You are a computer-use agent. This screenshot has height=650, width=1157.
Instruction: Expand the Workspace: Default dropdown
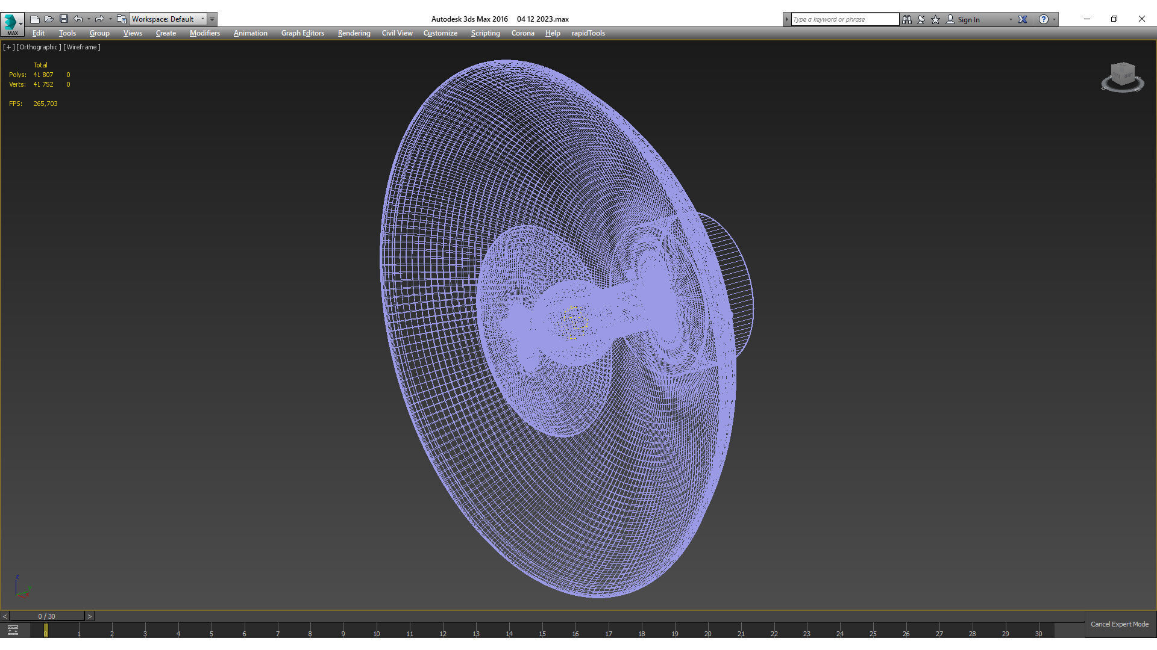tap(202, 19)
